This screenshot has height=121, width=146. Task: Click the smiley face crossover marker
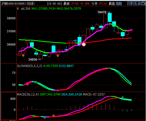click(84, 45)
